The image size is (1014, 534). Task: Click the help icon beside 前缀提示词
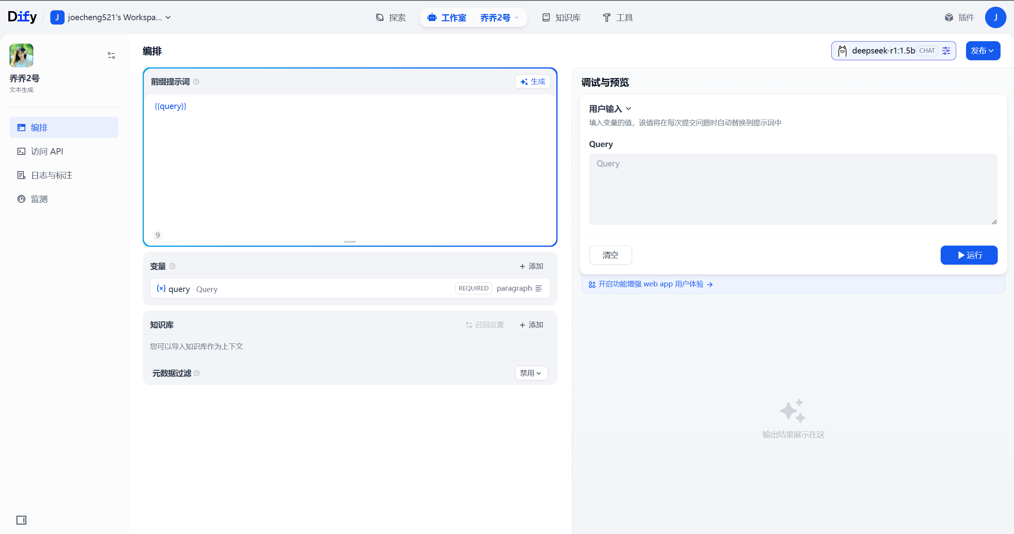pos(196,82)
